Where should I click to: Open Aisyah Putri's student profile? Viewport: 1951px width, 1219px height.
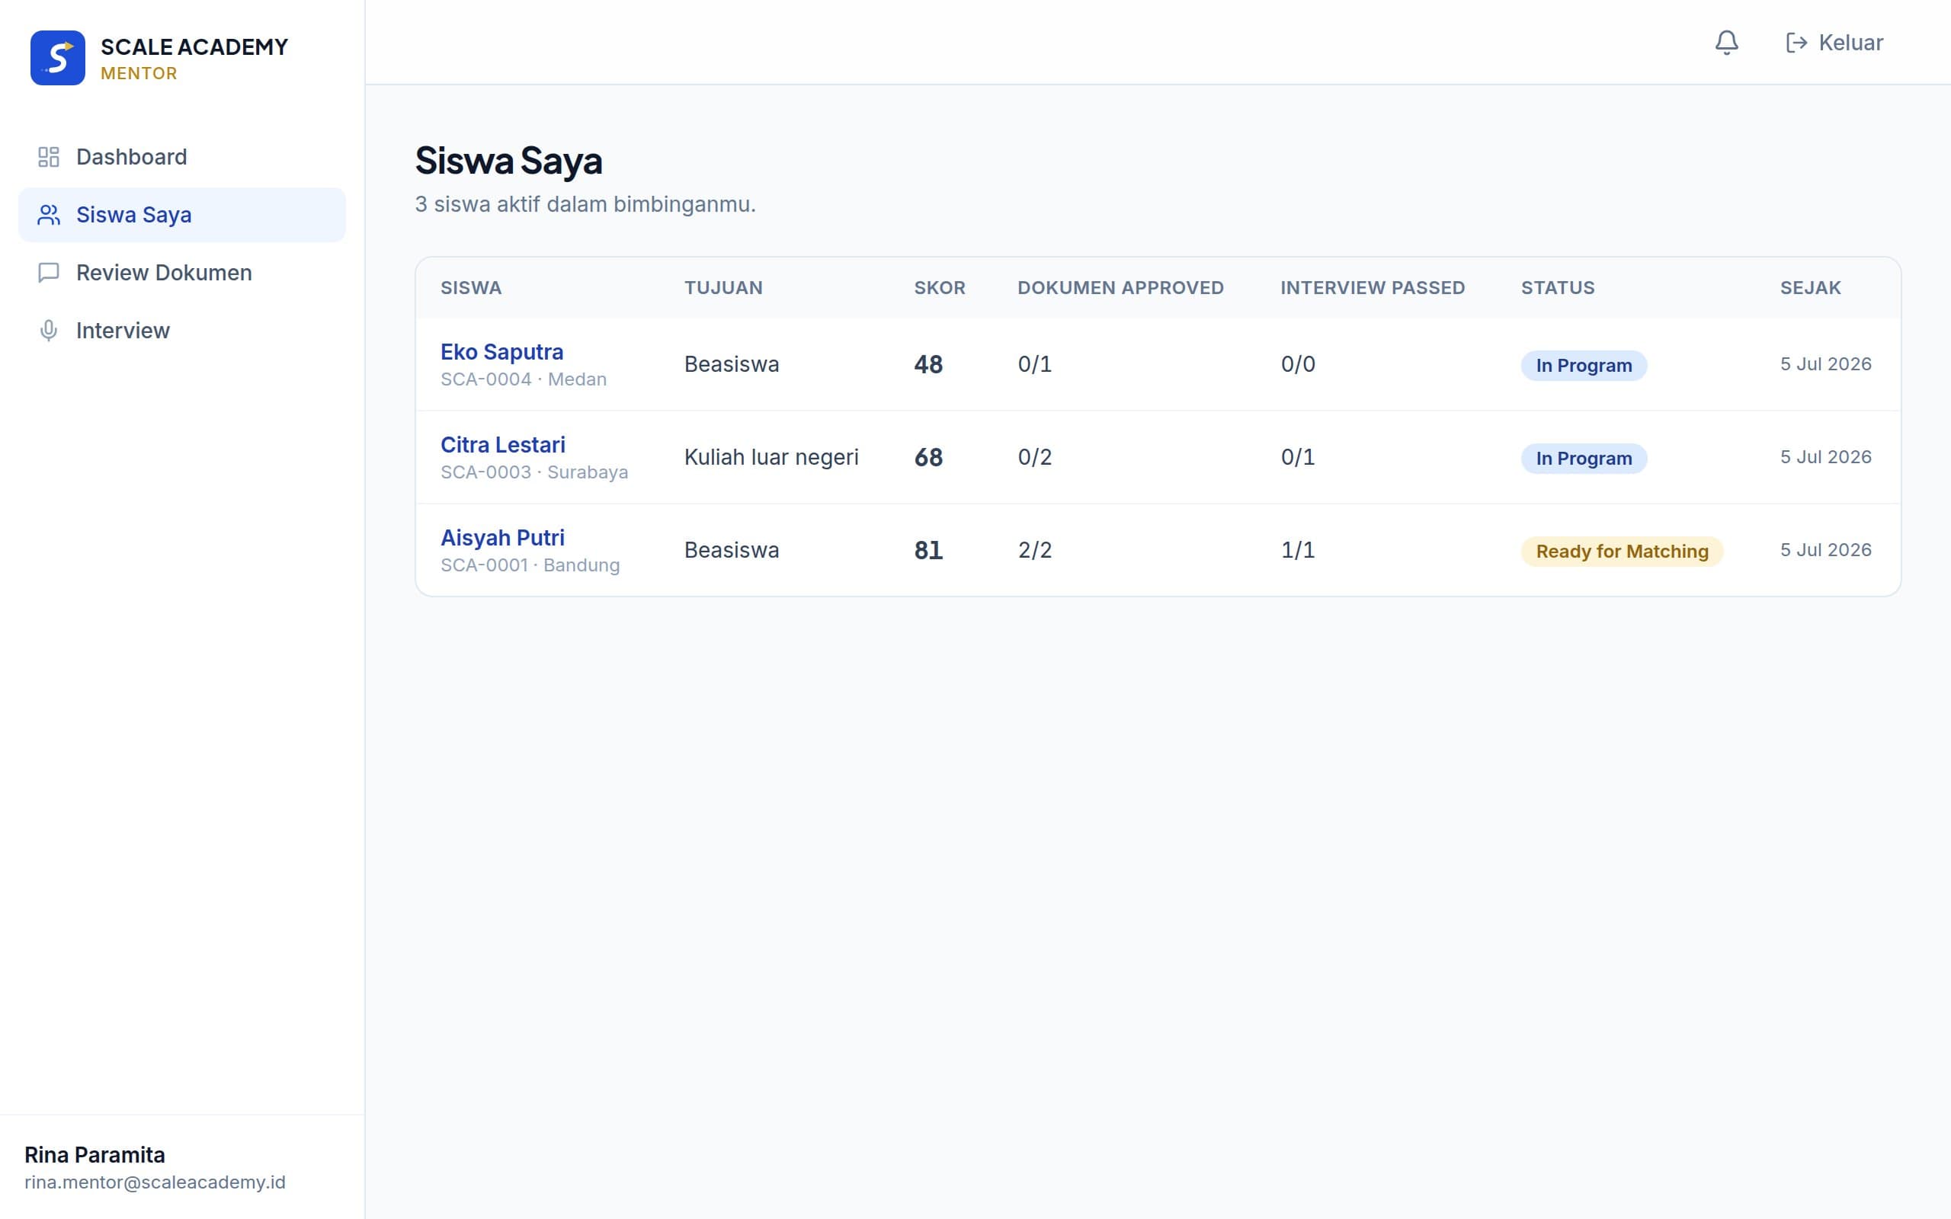click(502, 537)
